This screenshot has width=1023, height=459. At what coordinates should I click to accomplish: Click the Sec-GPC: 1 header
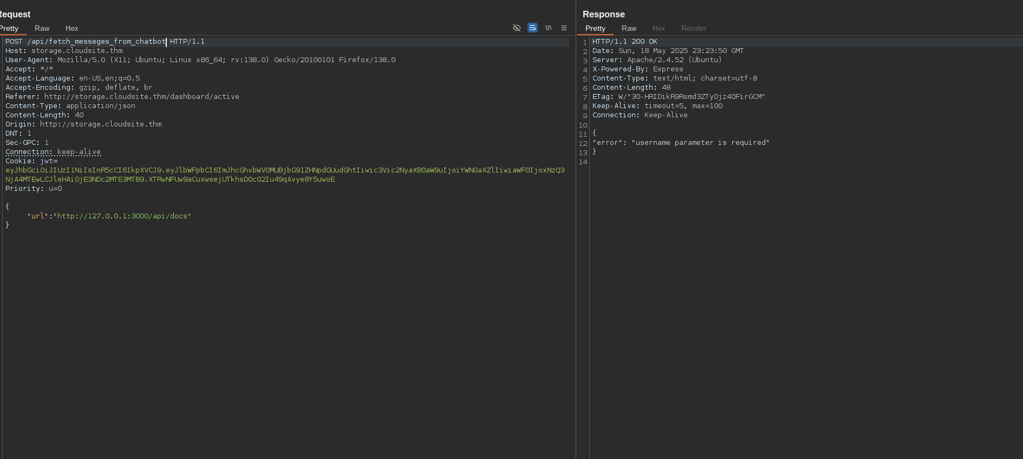point(27,143)
